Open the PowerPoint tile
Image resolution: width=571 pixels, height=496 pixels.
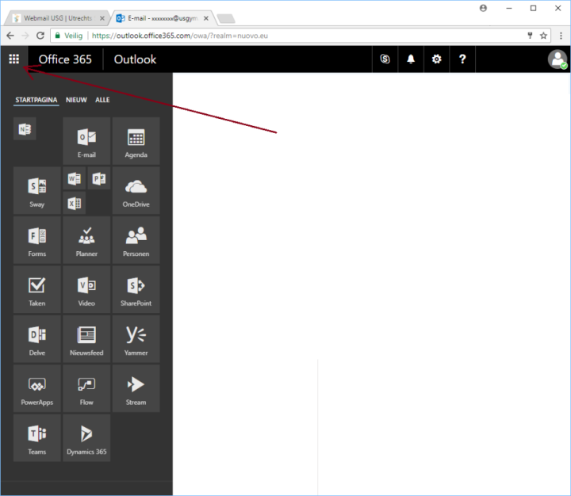(99, 178)
